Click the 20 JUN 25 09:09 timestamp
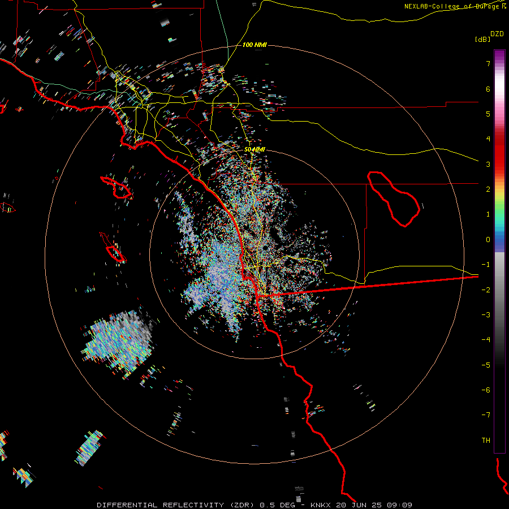Viewport: 509px width, 509px height. [374, 505]
